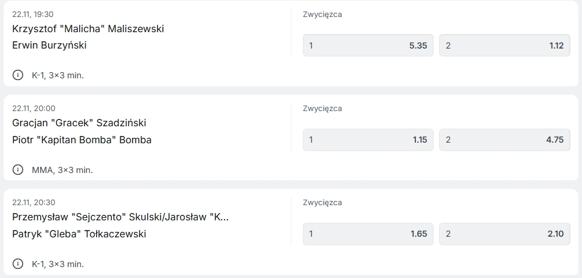Bet on Patryk Gleba at 2.10
This screenshot has height=278, width=582.
(504, 234)
